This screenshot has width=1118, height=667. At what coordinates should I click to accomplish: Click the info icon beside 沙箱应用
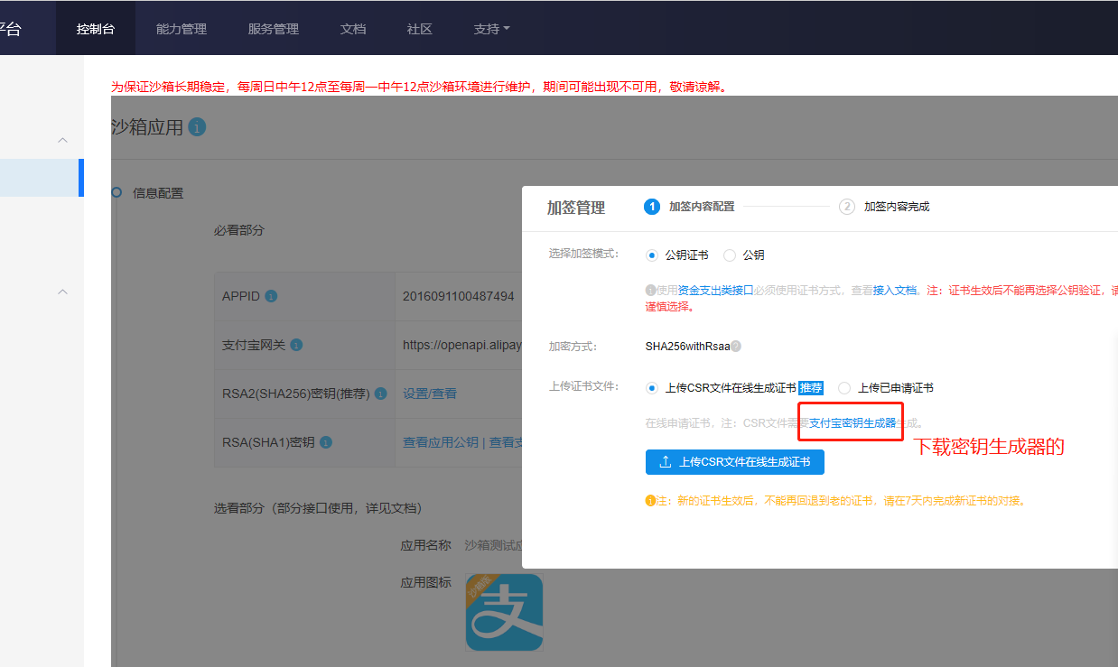coord(197,127)
